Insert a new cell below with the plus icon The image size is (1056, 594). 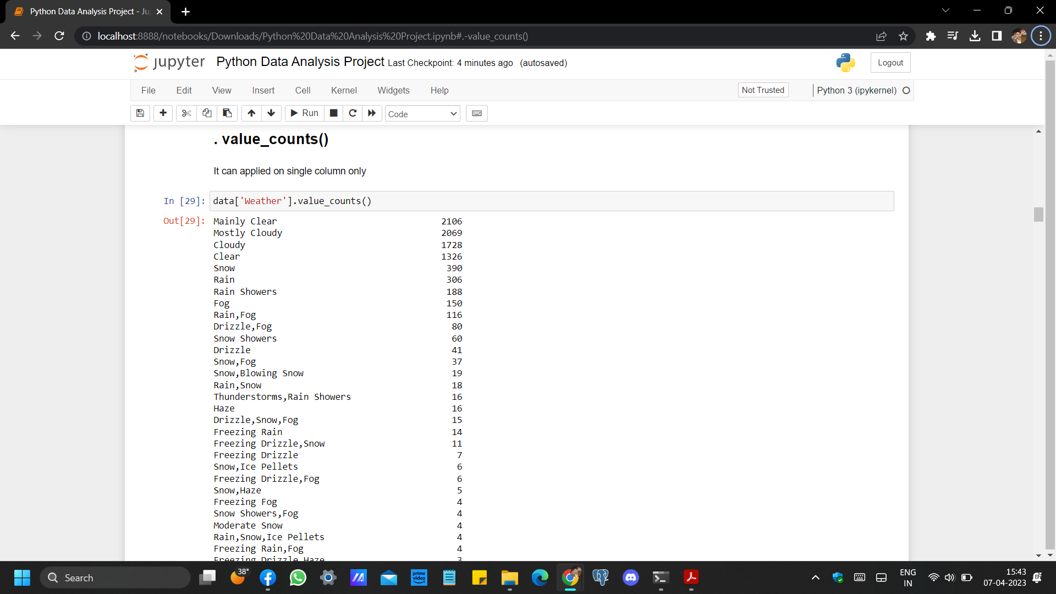pyautogui.click(x=163, y=113)
